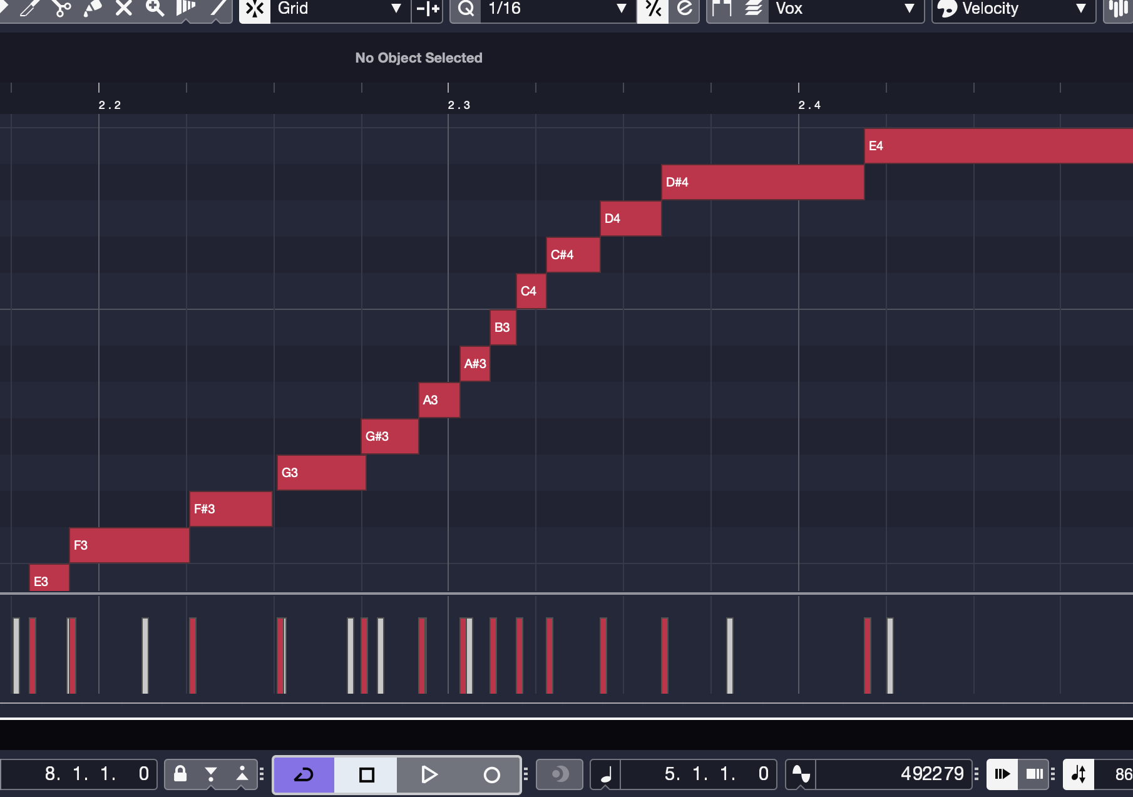Click the velocity bar for D#4 note
1133x797 pixels.
pos(664,655)
